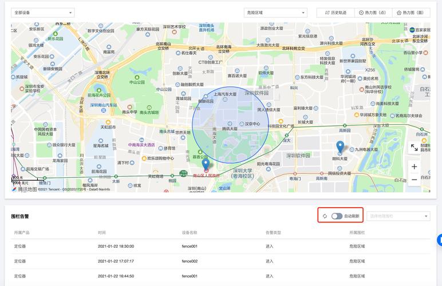Screen dimensions: 442x286
Task: Click the 告警类型 column header
Action: click(273, 232)
